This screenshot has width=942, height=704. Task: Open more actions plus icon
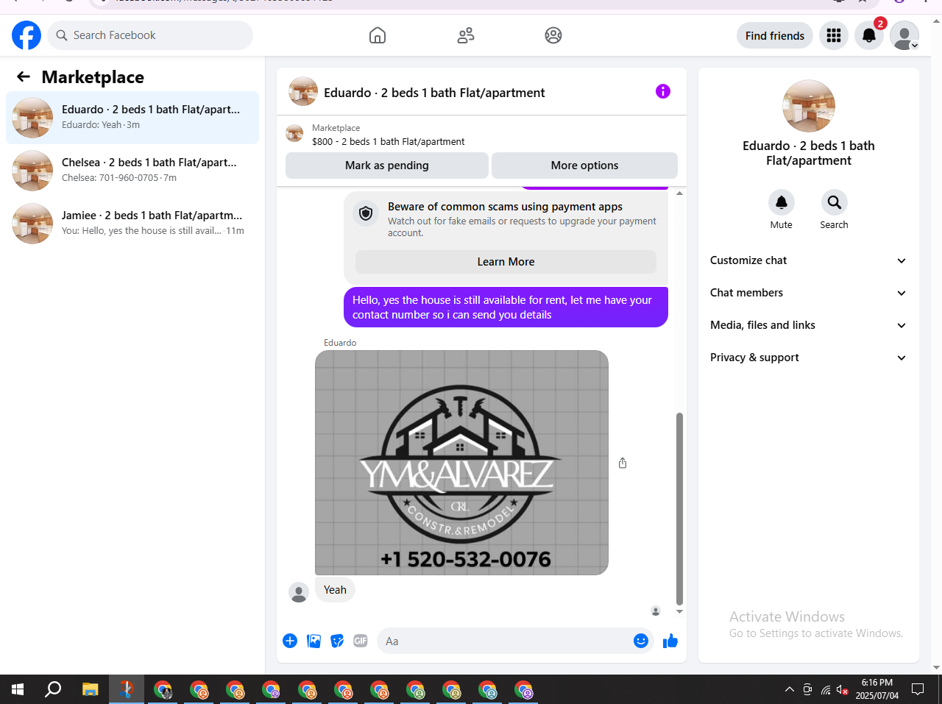pyautogui.click(x=290, y=641)
